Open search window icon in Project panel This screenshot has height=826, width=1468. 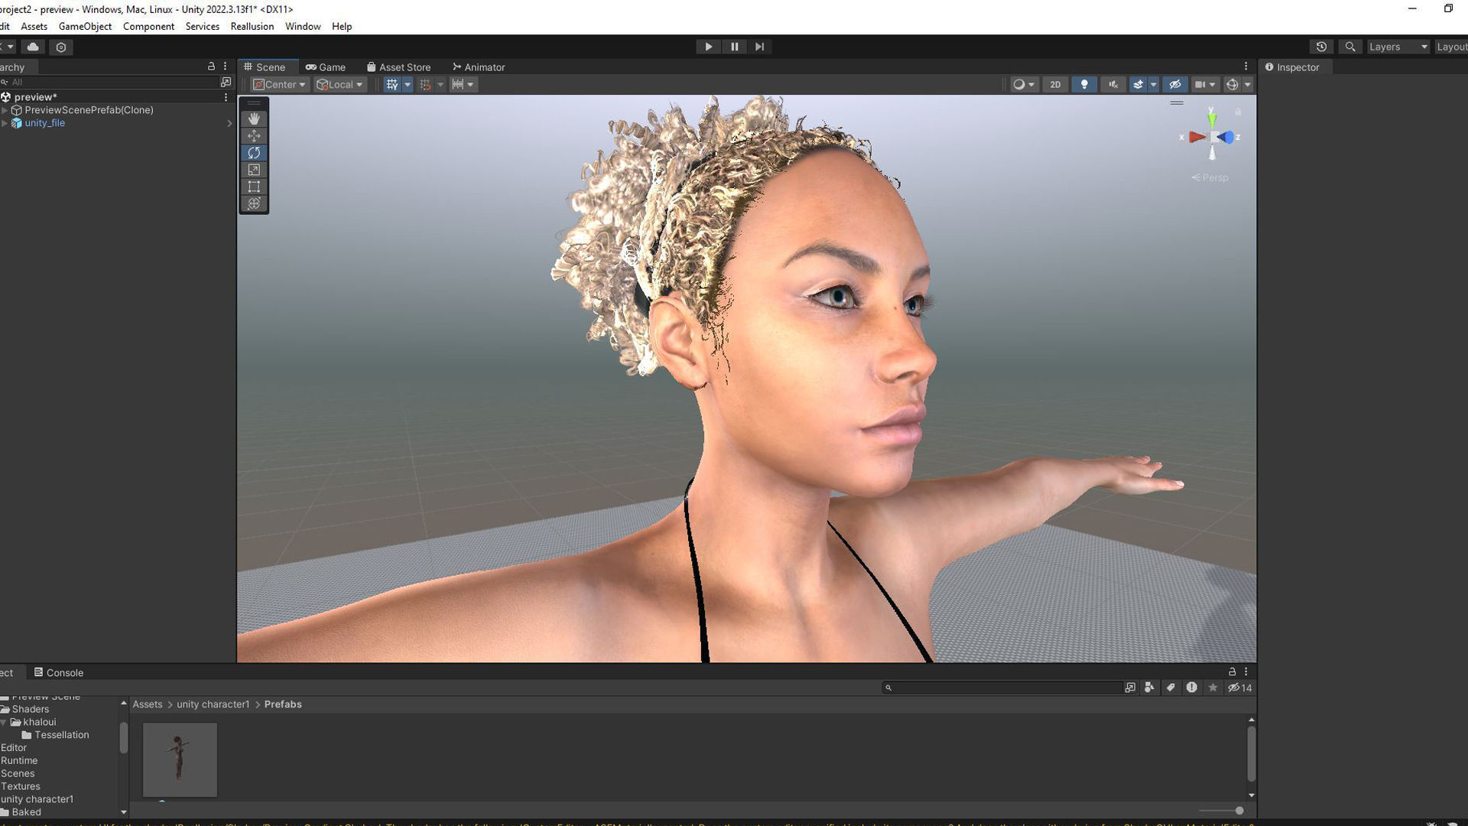pyautogui.click(x=1130, y=688)
